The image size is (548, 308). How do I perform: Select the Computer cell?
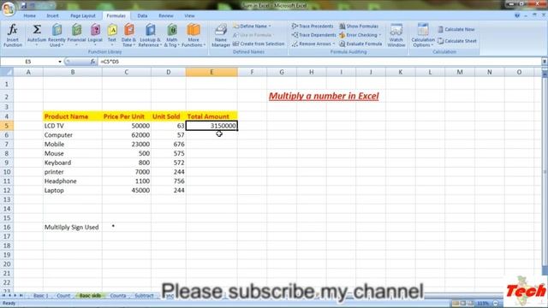tap(73, 135)
